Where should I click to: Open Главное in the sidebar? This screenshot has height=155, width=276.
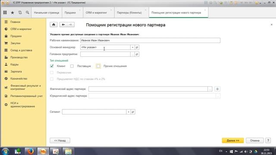pyautogui.click(x=16, y=22)
